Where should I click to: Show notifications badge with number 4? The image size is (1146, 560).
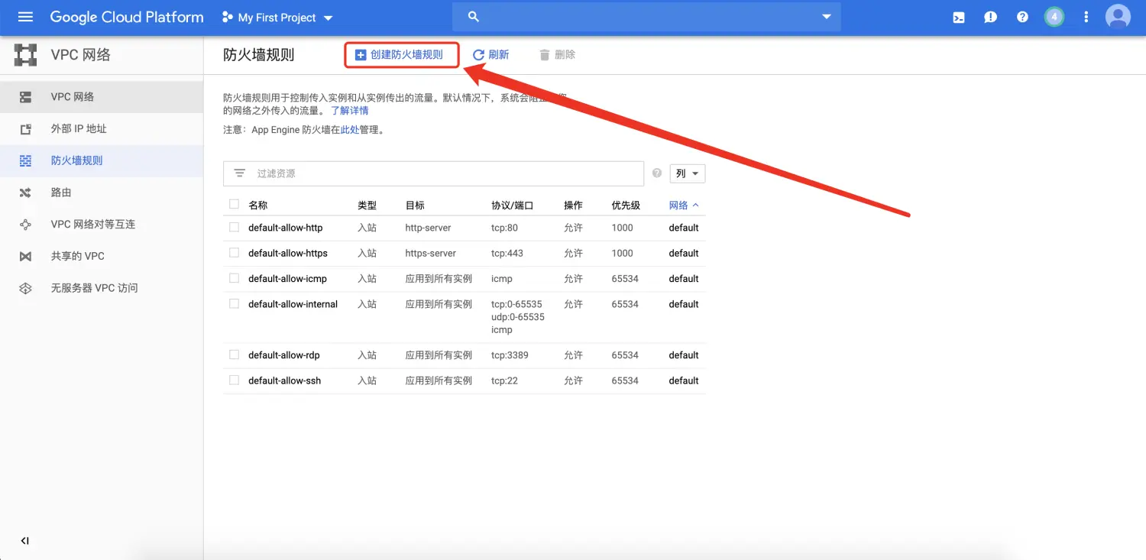(1054, 17)
